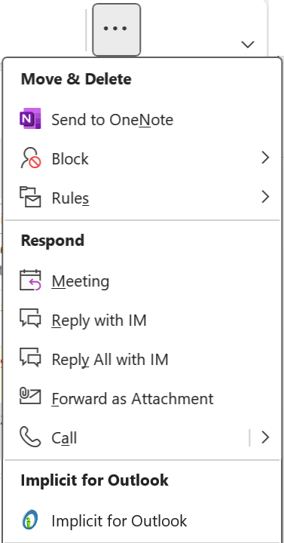Expand the Call submenu arrow
The width and height of the screenshot is (284, 543).
(x=265, y=437)
